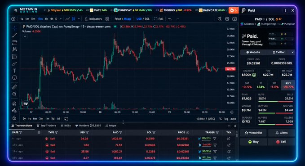Select the trend line drawing tool

(x=14, y=35)
